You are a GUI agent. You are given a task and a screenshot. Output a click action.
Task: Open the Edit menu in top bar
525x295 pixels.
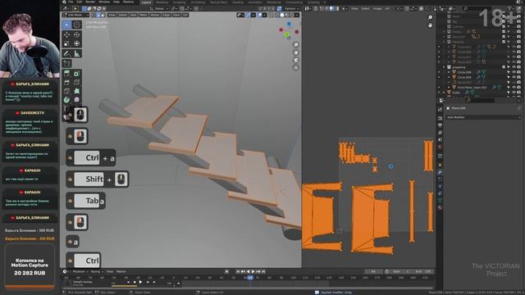(x=80, y=2)
